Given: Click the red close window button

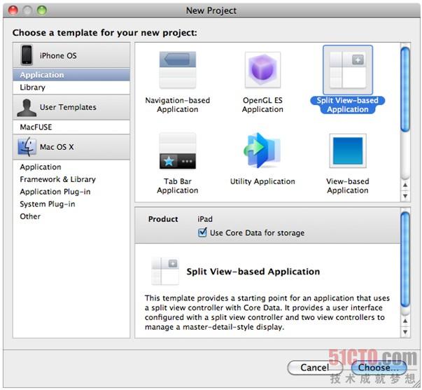Looking at the screenshot, I should coord(13,11).
